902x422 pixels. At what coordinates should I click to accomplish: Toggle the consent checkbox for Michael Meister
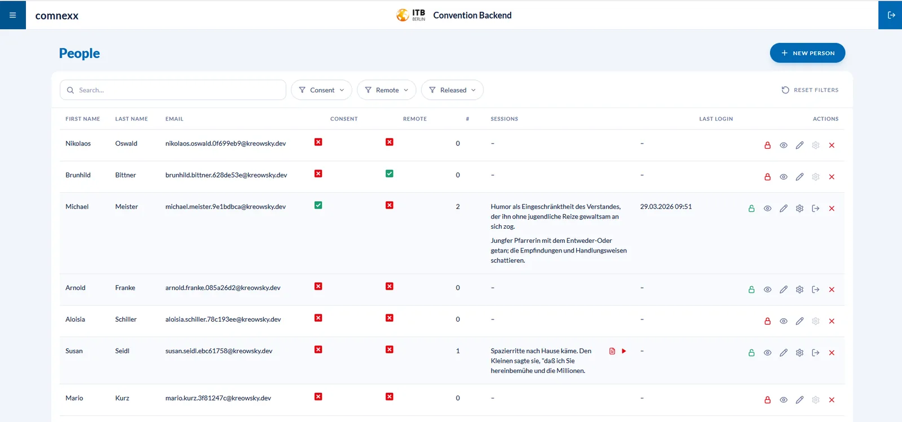[319, 205]
